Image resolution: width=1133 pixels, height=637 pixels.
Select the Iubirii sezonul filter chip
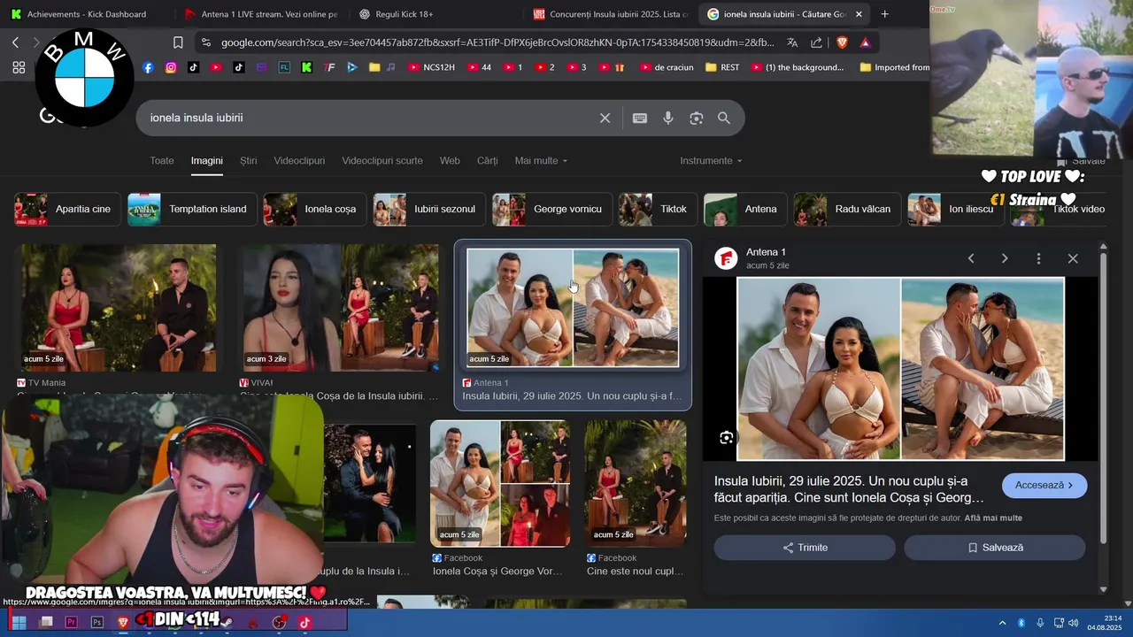click(429, 210)
